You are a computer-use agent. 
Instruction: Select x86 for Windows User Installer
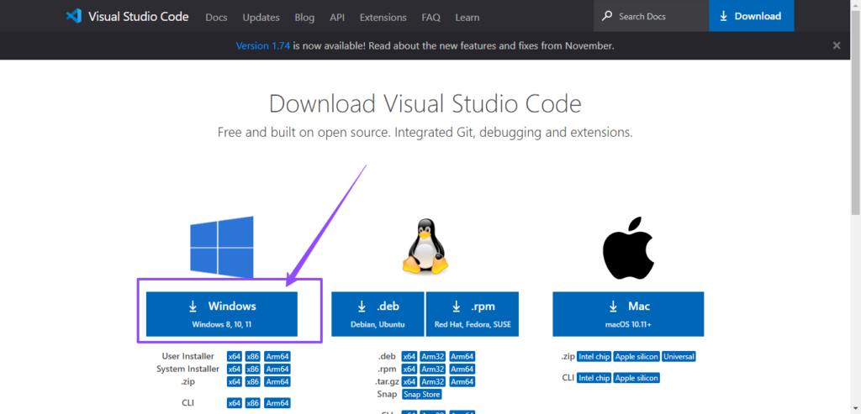(x=252, y=356)
